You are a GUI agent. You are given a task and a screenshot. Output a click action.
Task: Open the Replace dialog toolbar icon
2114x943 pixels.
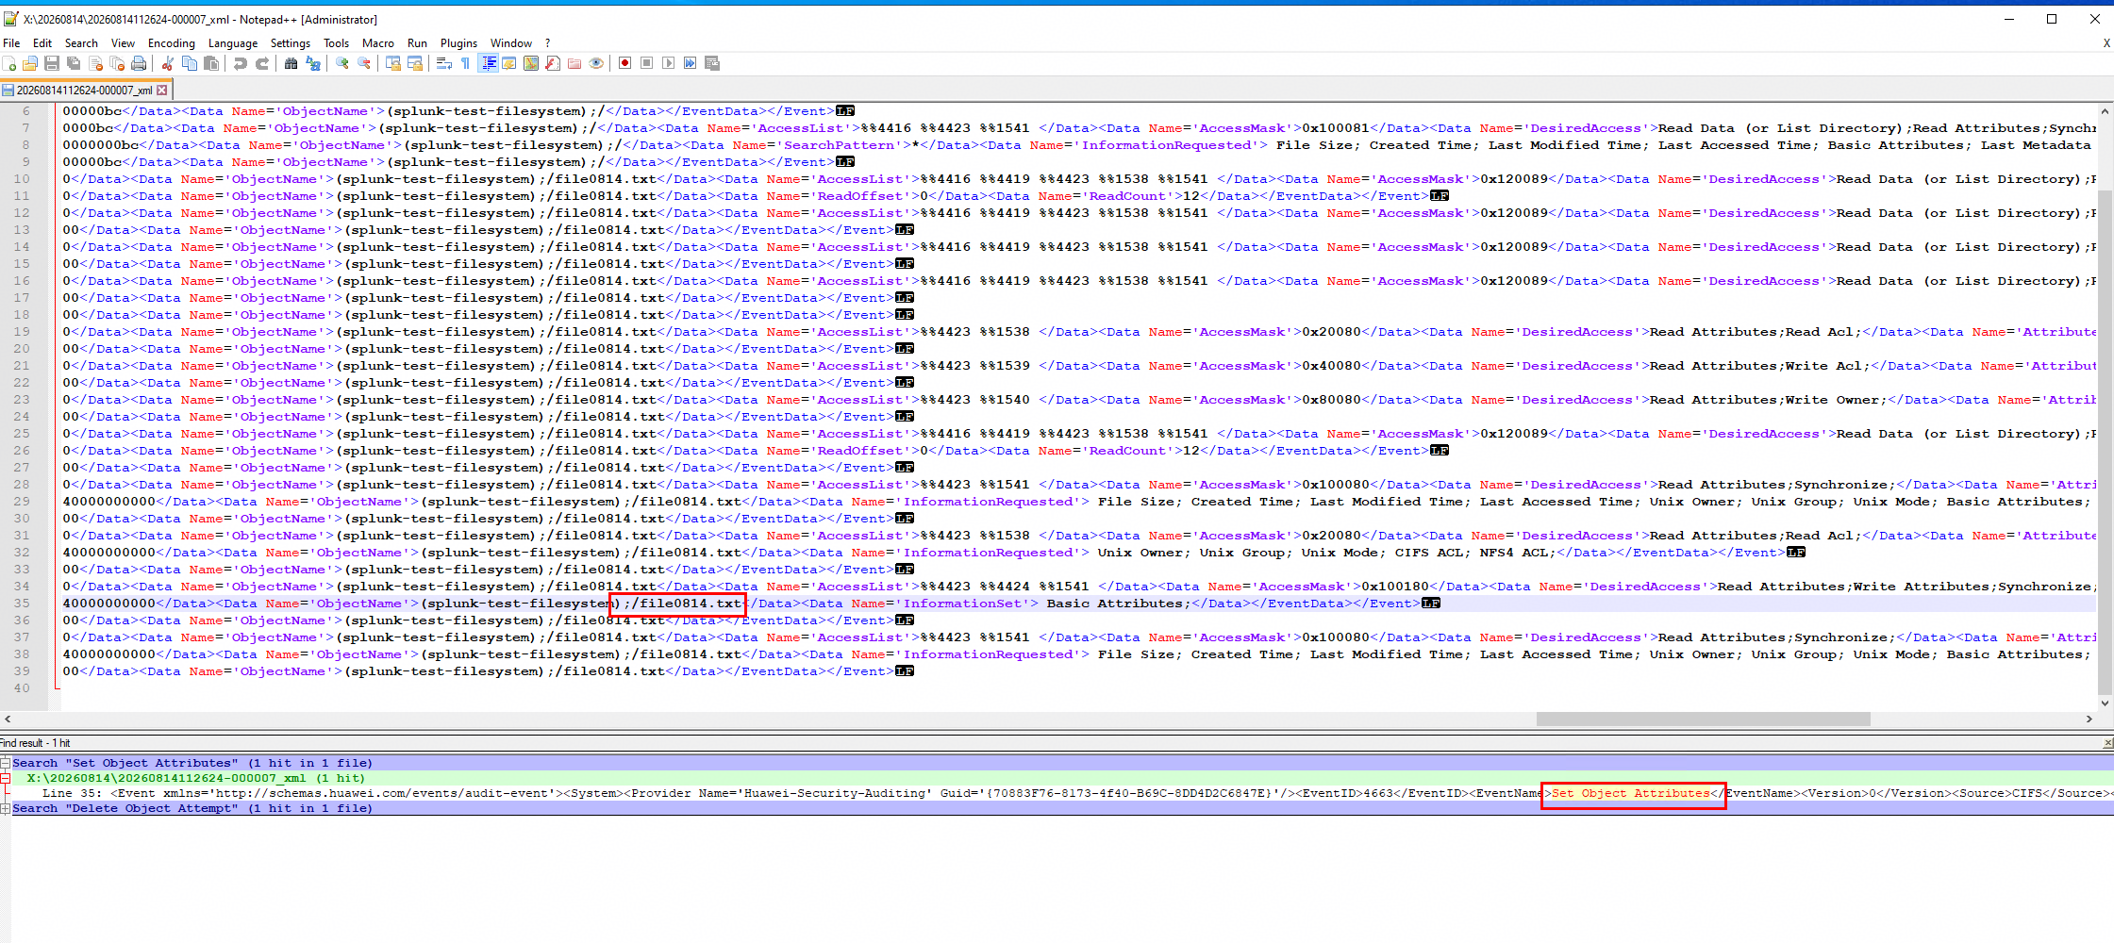tap(313, 63)
